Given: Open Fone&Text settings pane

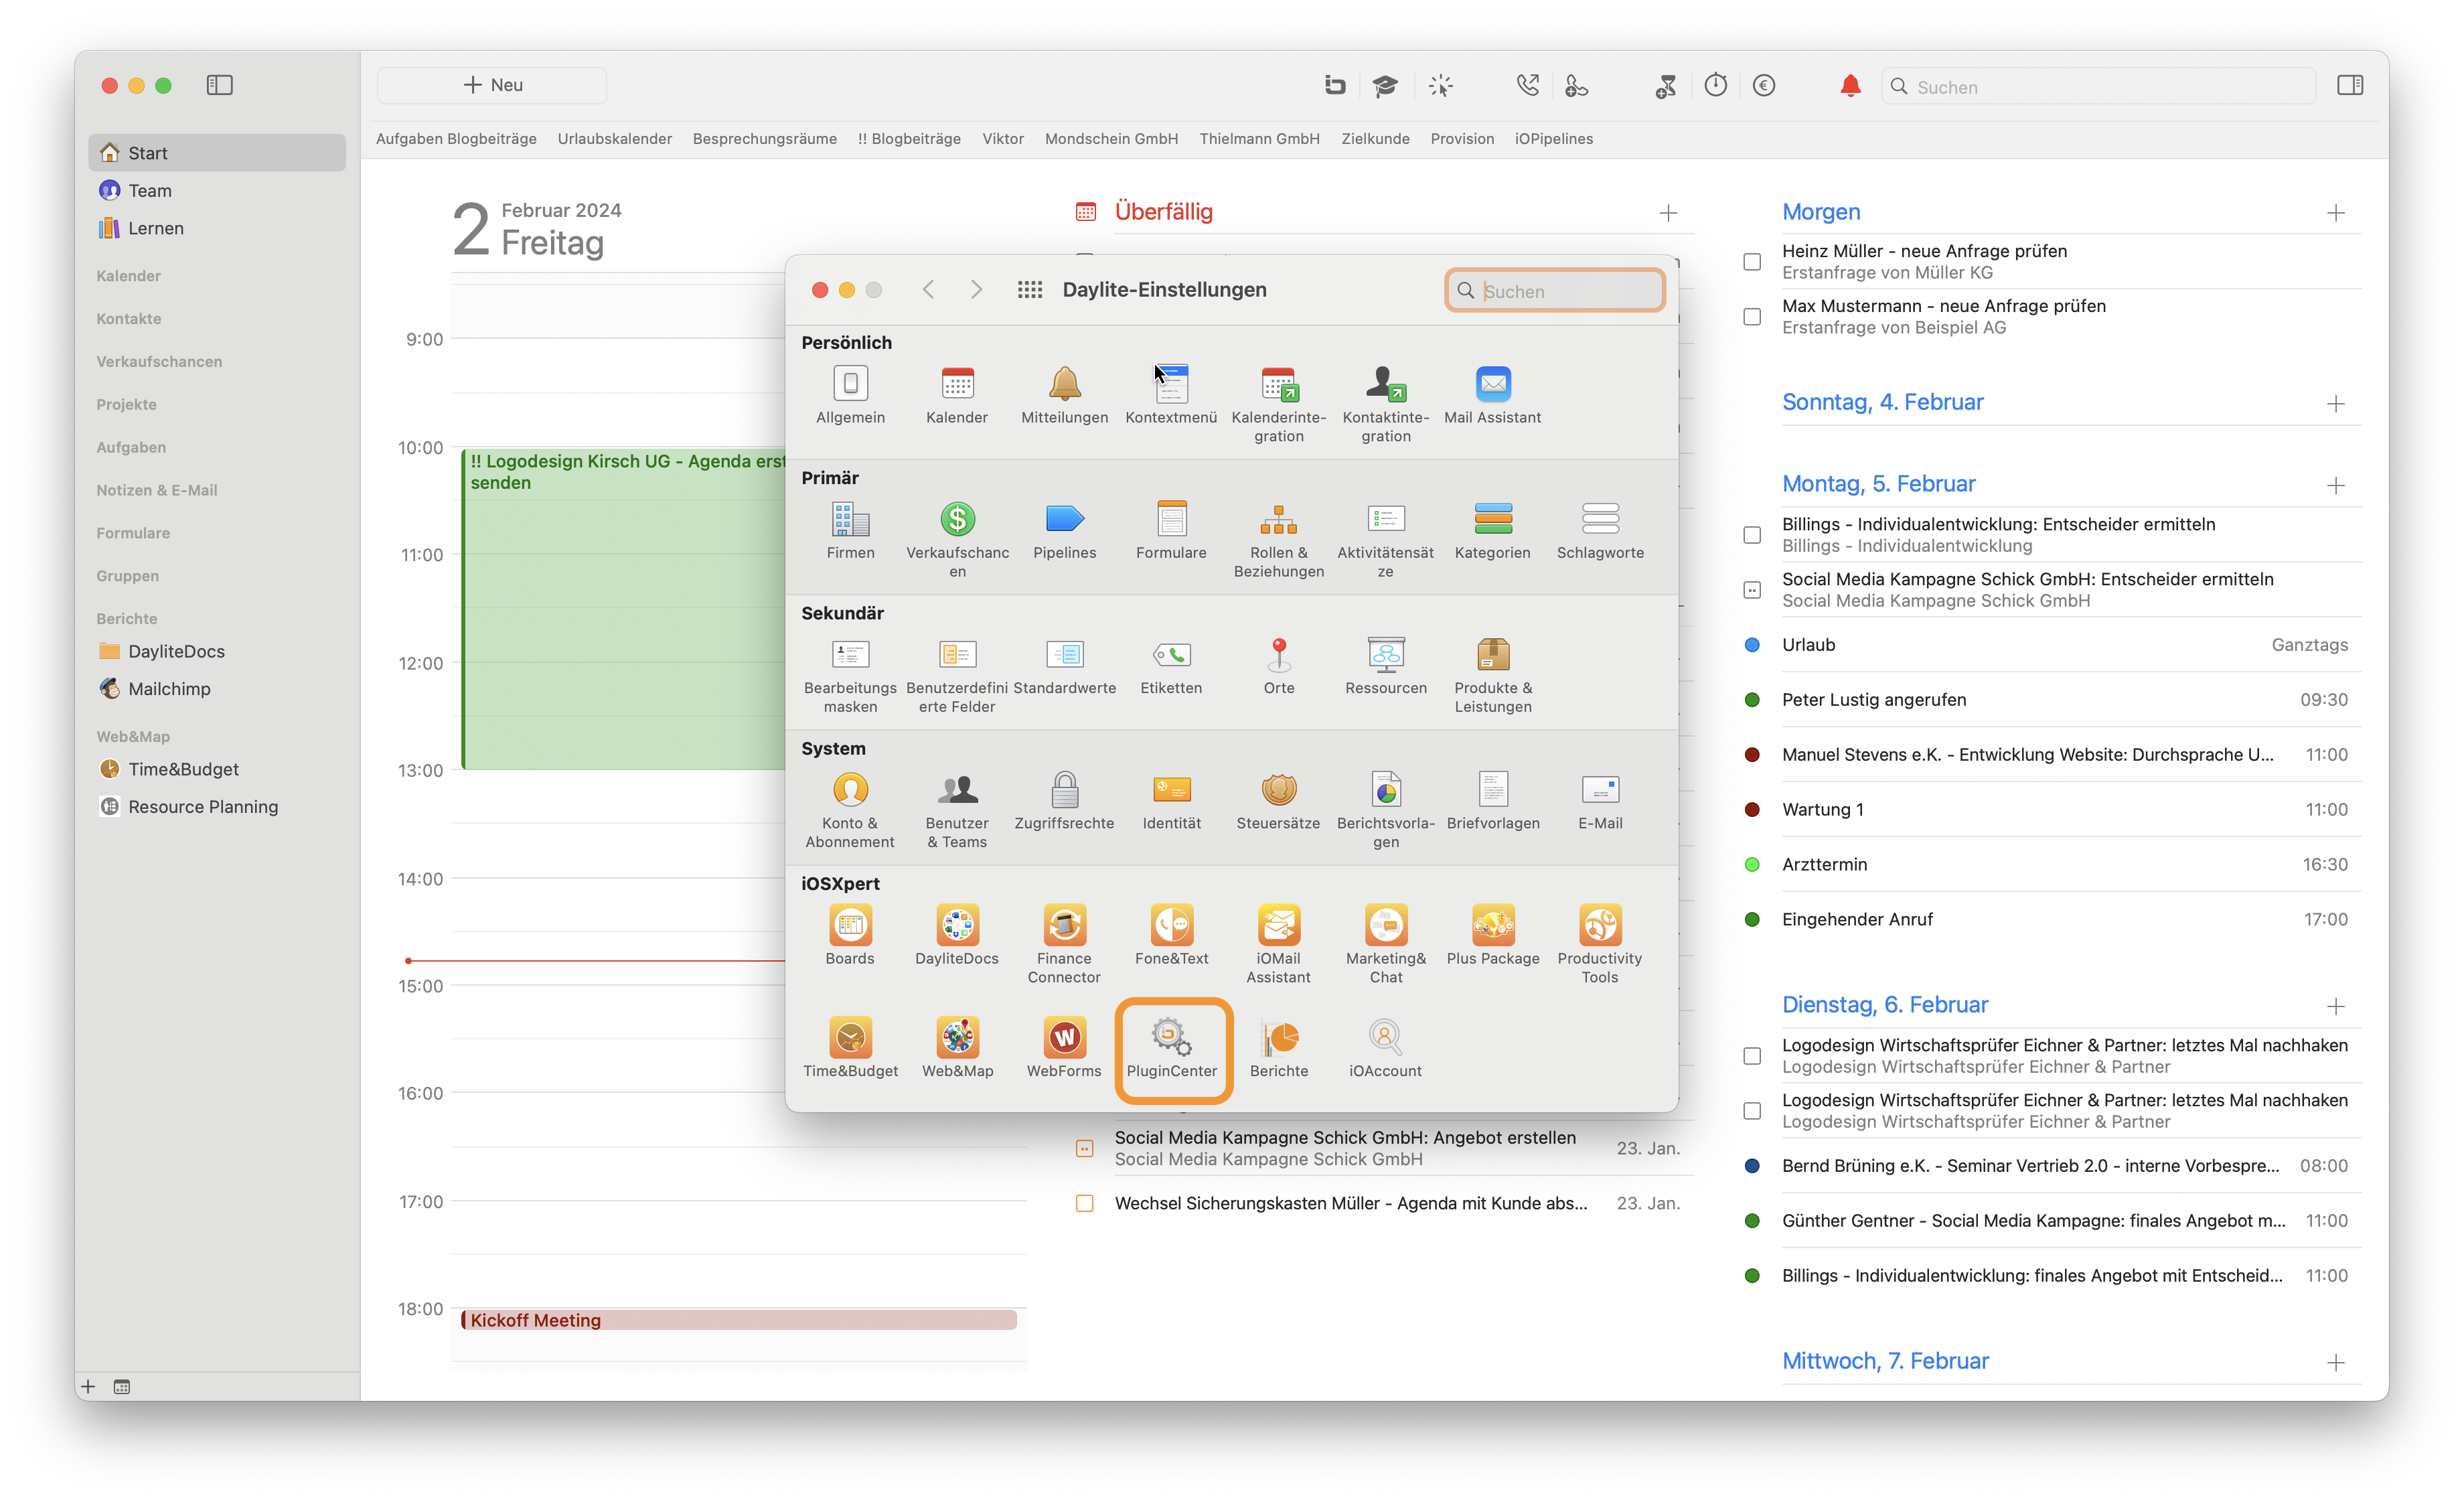Looking at the screenshot, I should 1171,936.
